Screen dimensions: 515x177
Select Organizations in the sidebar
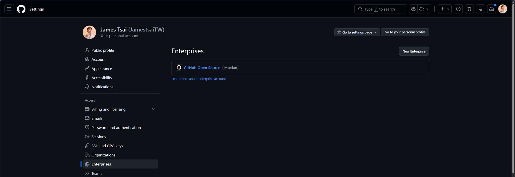[x=103, y=155]
